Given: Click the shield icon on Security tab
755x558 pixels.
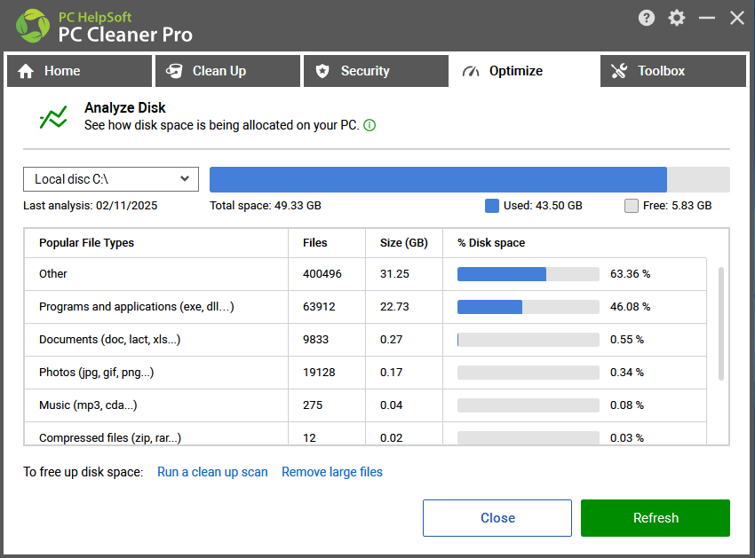Looking at the screenshot, I should click(322, 71).
